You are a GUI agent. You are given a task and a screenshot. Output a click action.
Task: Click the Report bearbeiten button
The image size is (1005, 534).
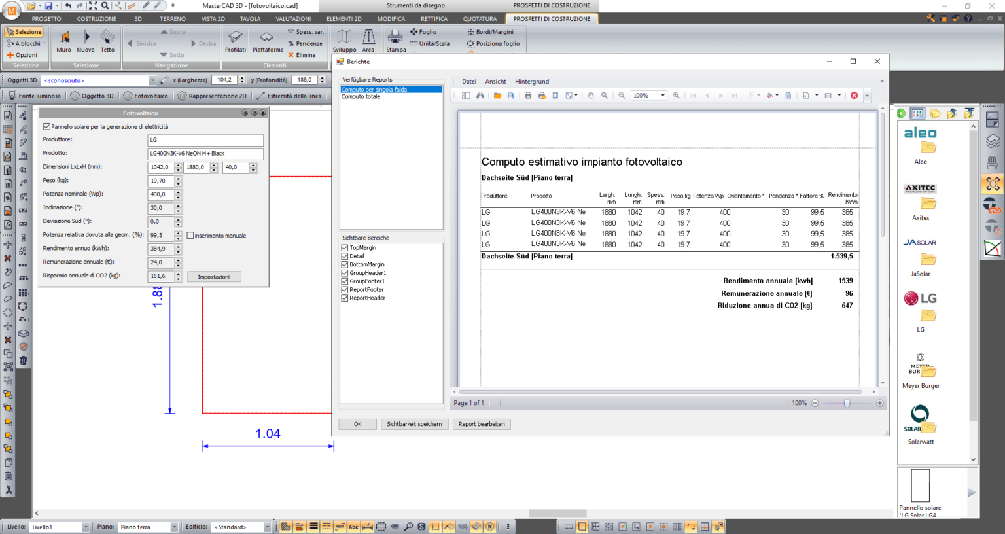[x=482, y=424]
